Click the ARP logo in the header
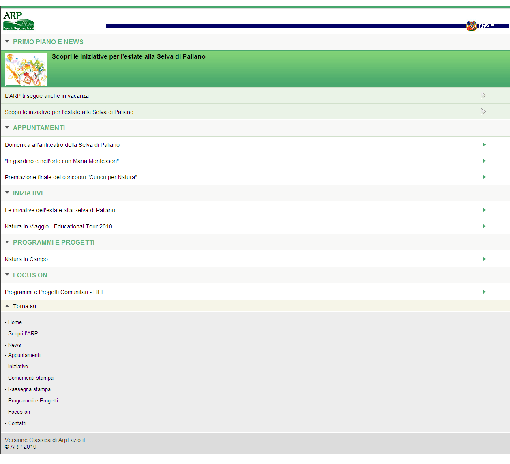 click(19, 21)
